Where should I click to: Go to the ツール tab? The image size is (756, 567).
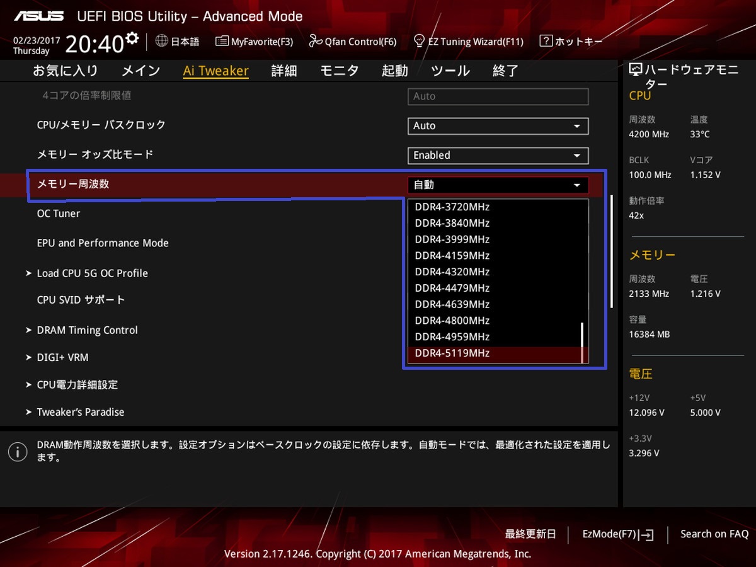point(450,71)
